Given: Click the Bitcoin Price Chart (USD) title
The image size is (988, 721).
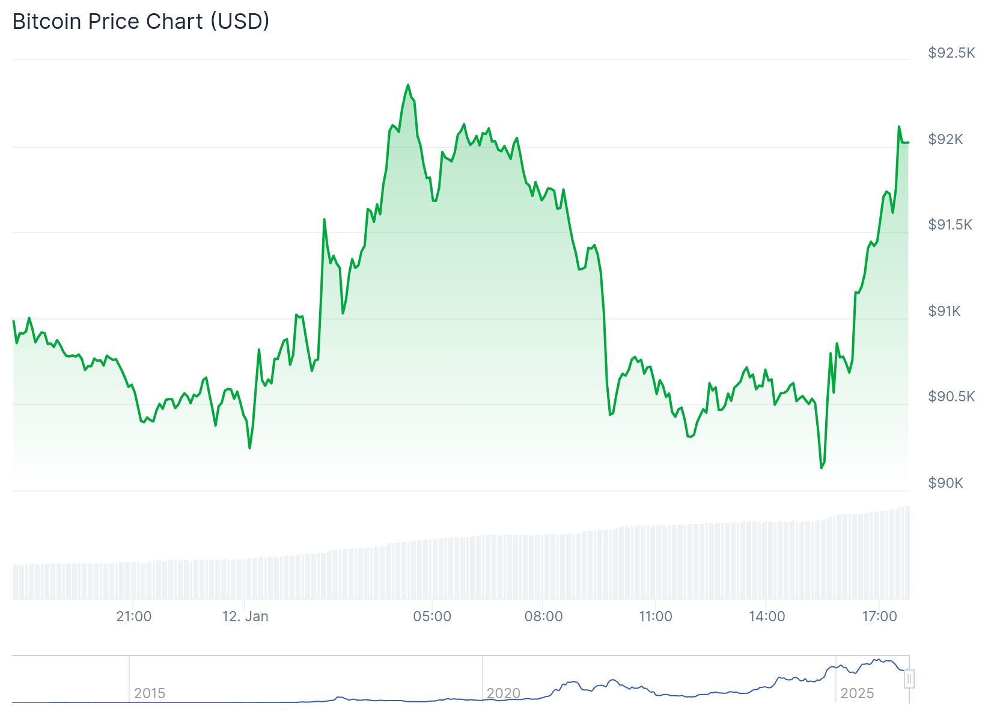Looking at the screenshot, I should pyautogui.click(x=141, y=22).
